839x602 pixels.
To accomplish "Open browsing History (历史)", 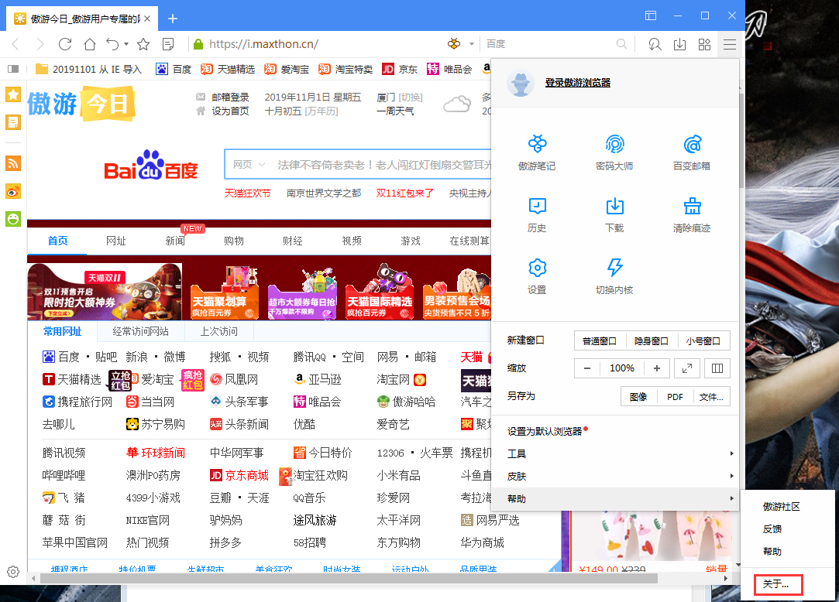I will point(537,214).
